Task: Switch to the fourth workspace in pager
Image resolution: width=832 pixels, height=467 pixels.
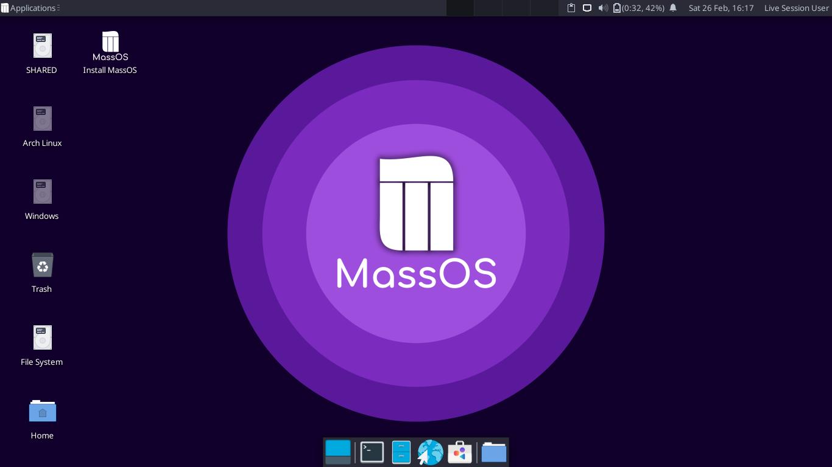Action: (544, 8)
